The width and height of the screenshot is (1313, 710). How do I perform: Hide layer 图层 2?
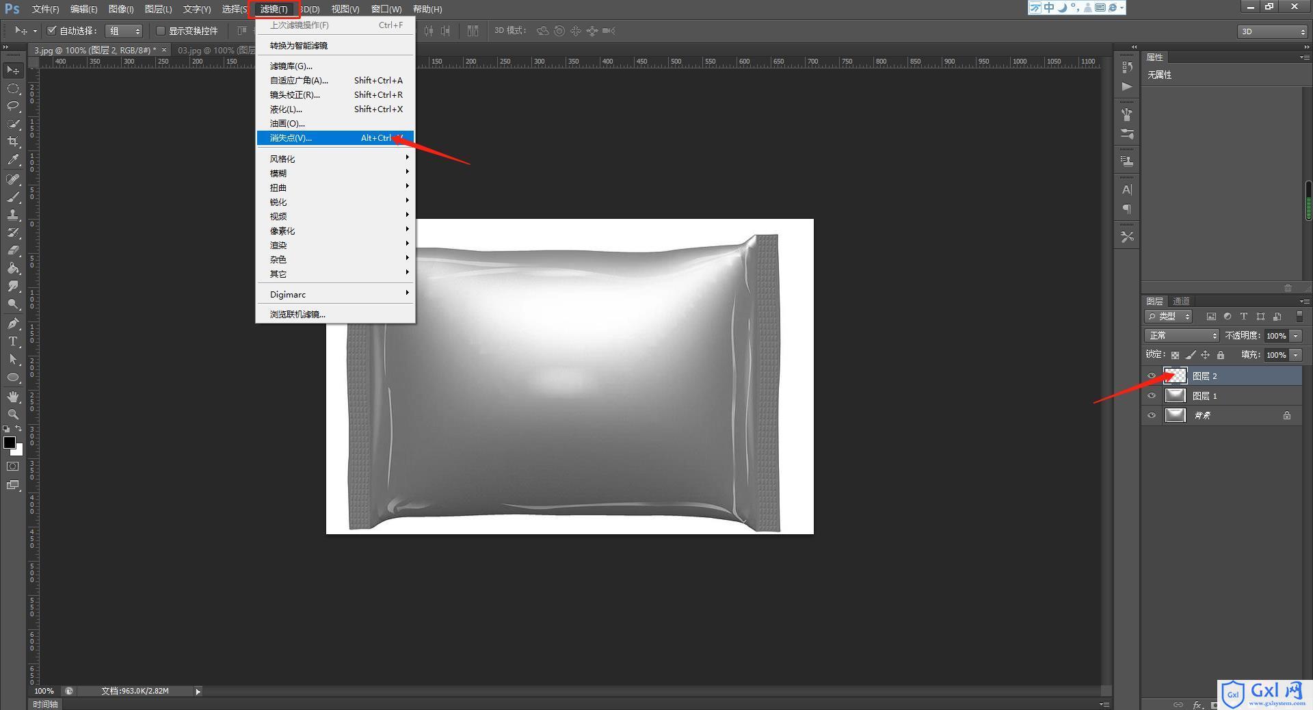click(x=1152, y=376)
